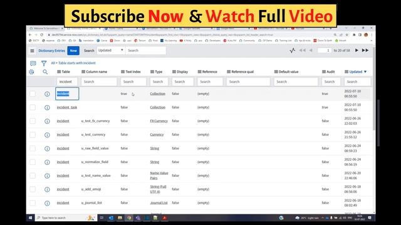Viewport: 401px width, 225px height.
Task: Select checkbox for u_test_currency row
Action: click(33, 134)
